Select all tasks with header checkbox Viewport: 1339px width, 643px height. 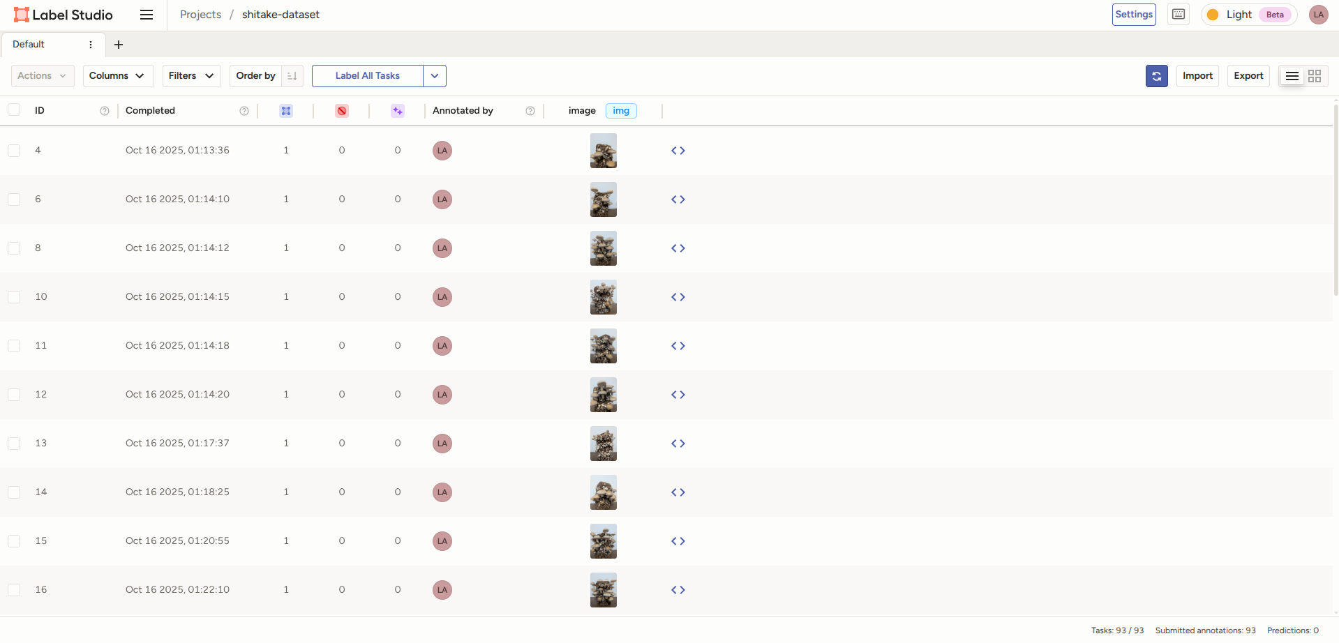coord(14,110)
